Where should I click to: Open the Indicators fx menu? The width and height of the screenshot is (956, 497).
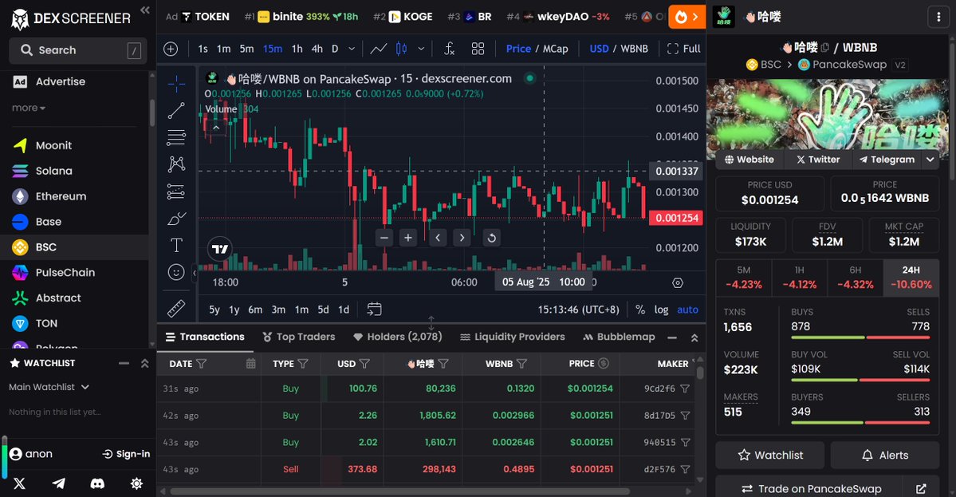[x=450, y=49]
